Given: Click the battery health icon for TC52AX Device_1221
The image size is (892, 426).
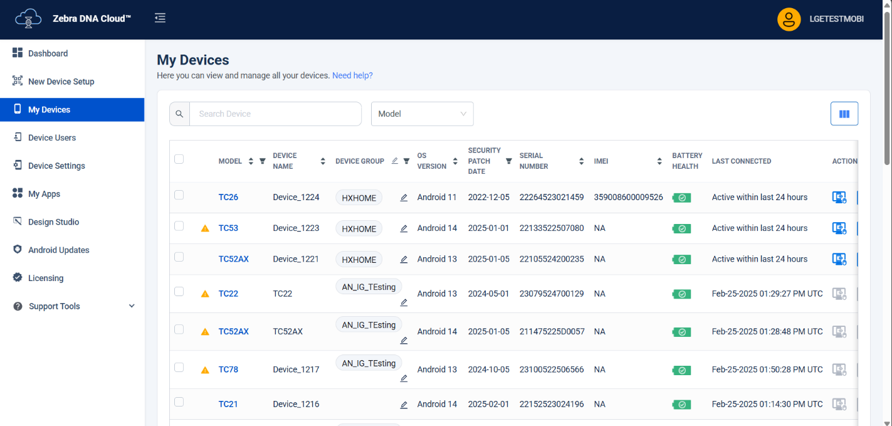Looking at the screenshot, I should coord(681,259).
